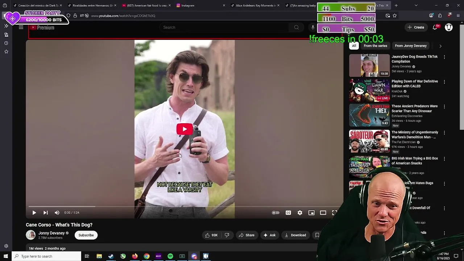This screenshot has height=261, width=464.
Task: Open Ministry of Ungentlemanly Warfare video title
Action: [415, 135]
